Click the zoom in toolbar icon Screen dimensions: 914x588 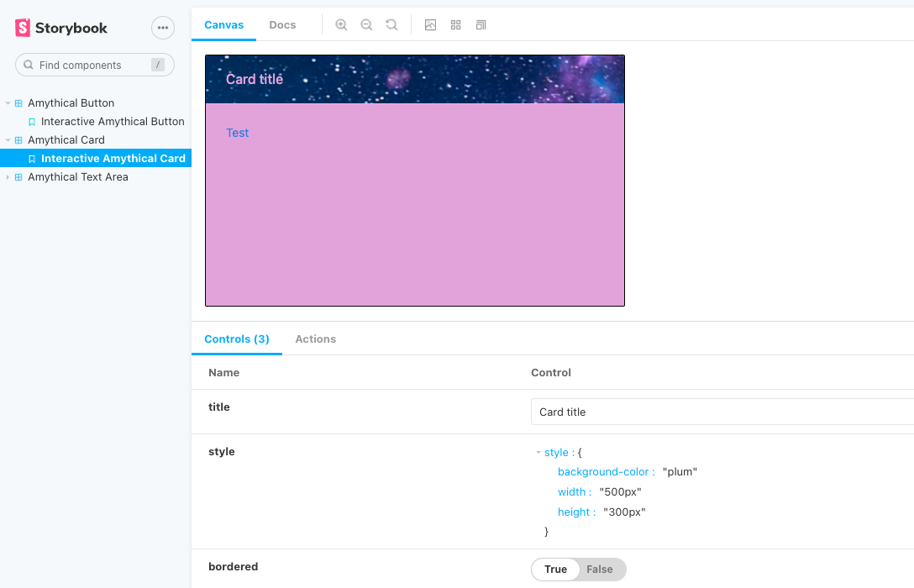coord(341,25)
